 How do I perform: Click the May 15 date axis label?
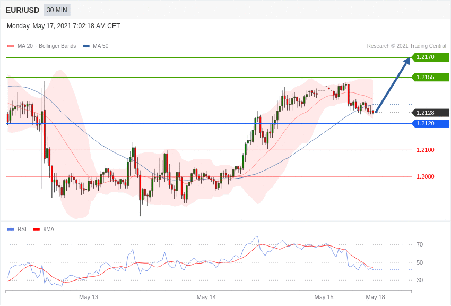324,297
